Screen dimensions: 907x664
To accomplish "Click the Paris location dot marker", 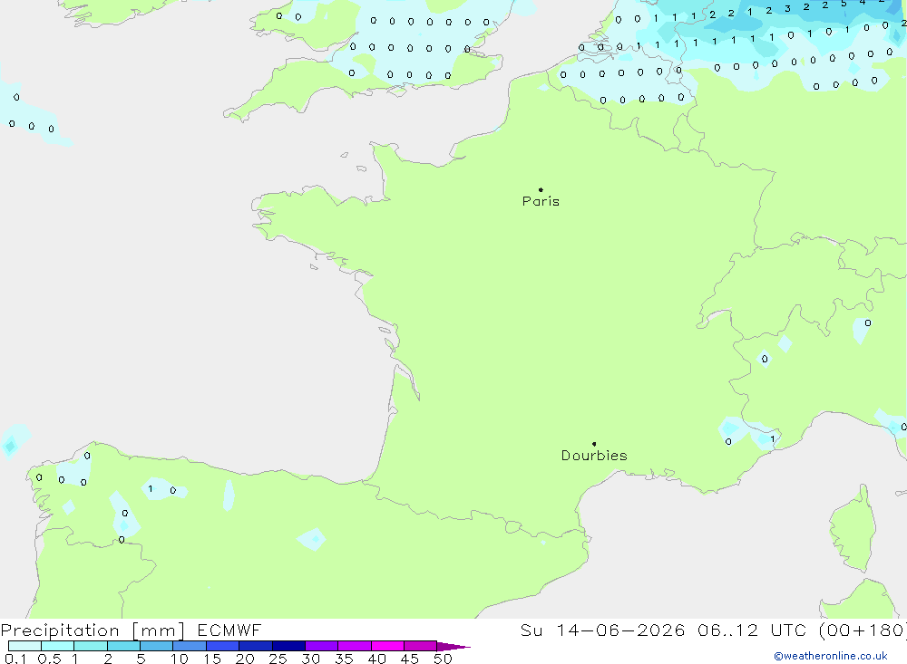I will pyautogui.click(x=541, y=189).
